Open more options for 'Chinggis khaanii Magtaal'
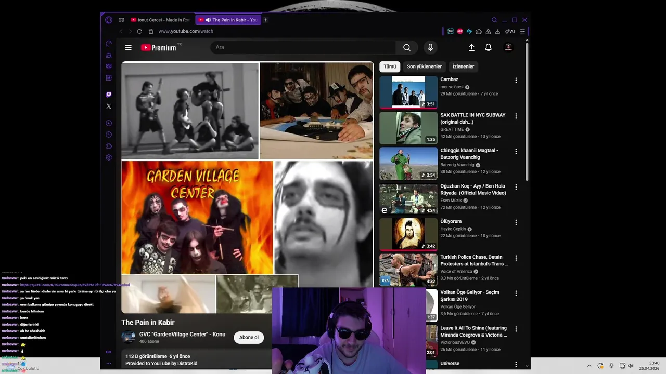Viewport: 666px width, 374px height. pyautogui.click(x=516, y=152)
